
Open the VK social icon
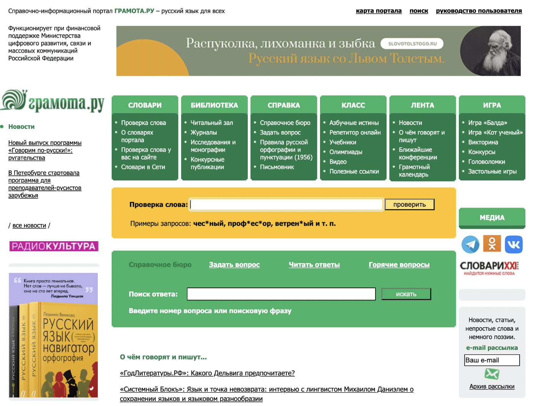[x=513, y=244]
